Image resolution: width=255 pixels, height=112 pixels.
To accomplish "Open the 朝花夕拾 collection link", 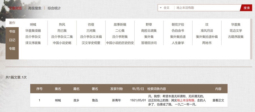I will click(178, 24).
